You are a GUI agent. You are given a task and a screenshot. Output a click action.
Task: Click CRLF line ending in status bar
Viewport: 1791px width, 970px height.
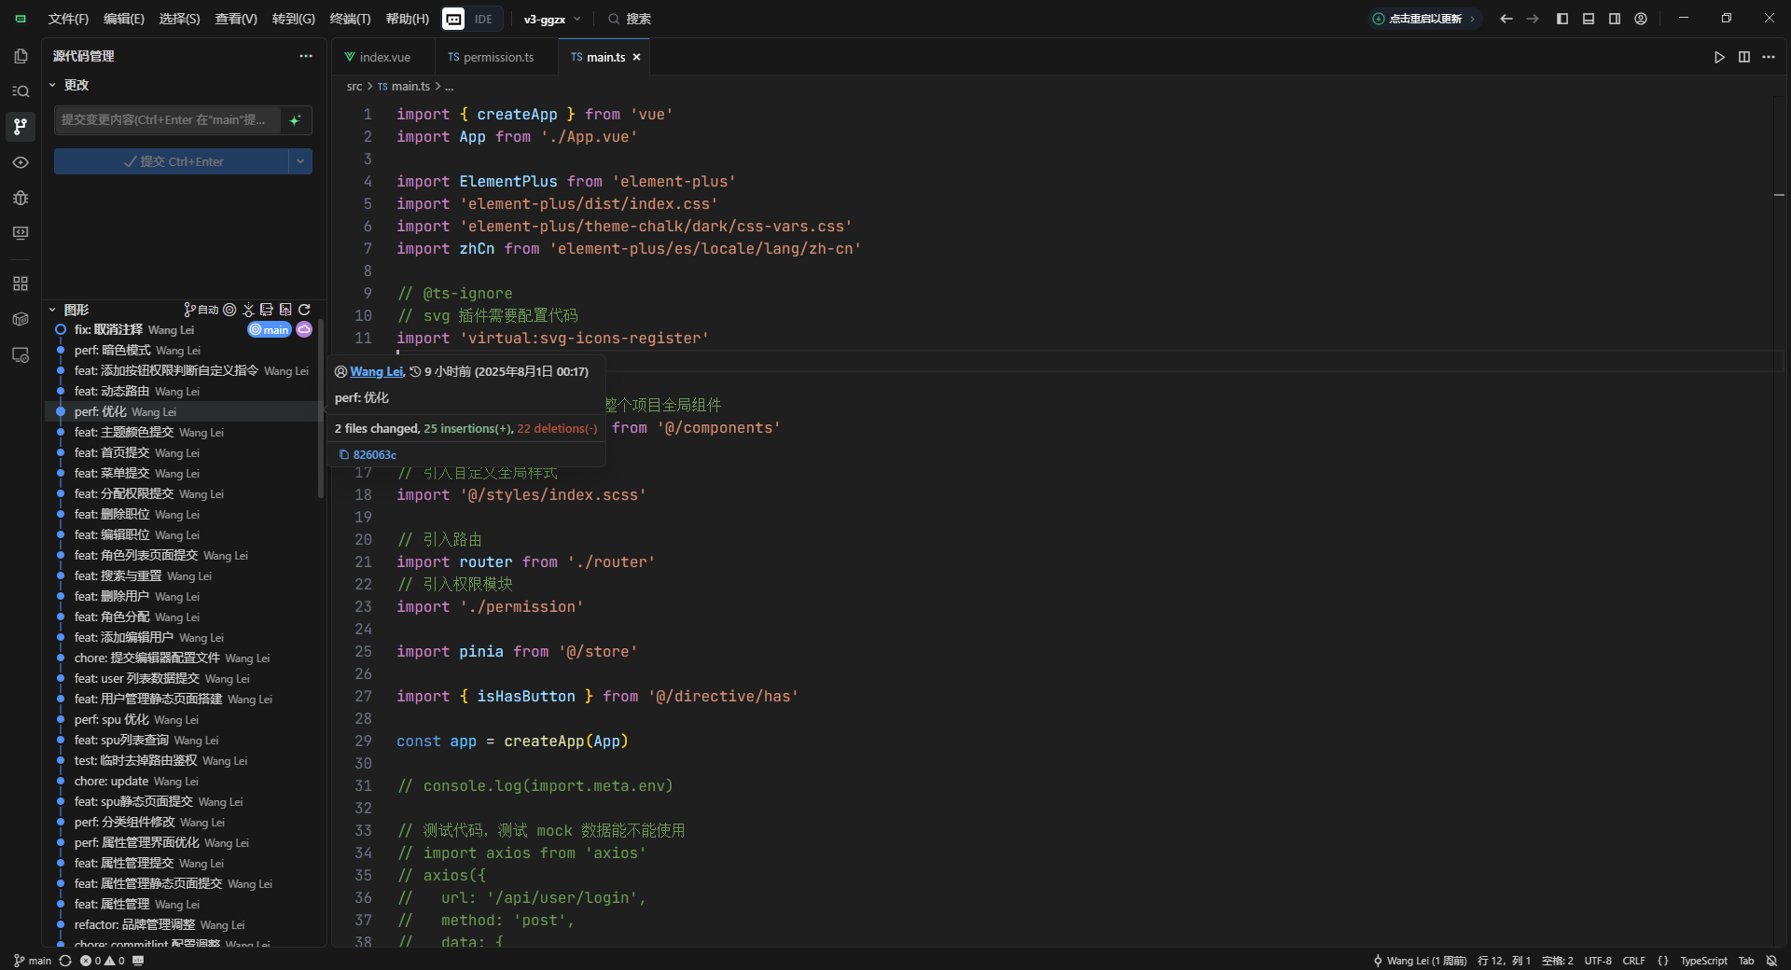(1634, 961)
